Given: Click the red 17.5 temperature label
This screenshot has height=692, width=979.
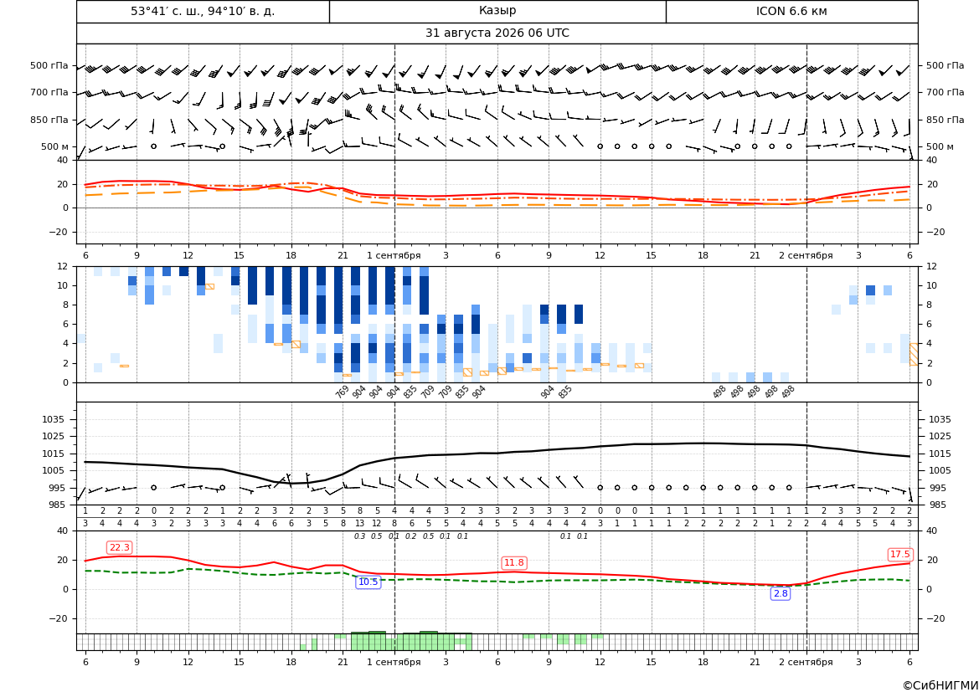Looking at the screenshot, I should point(899,554).
